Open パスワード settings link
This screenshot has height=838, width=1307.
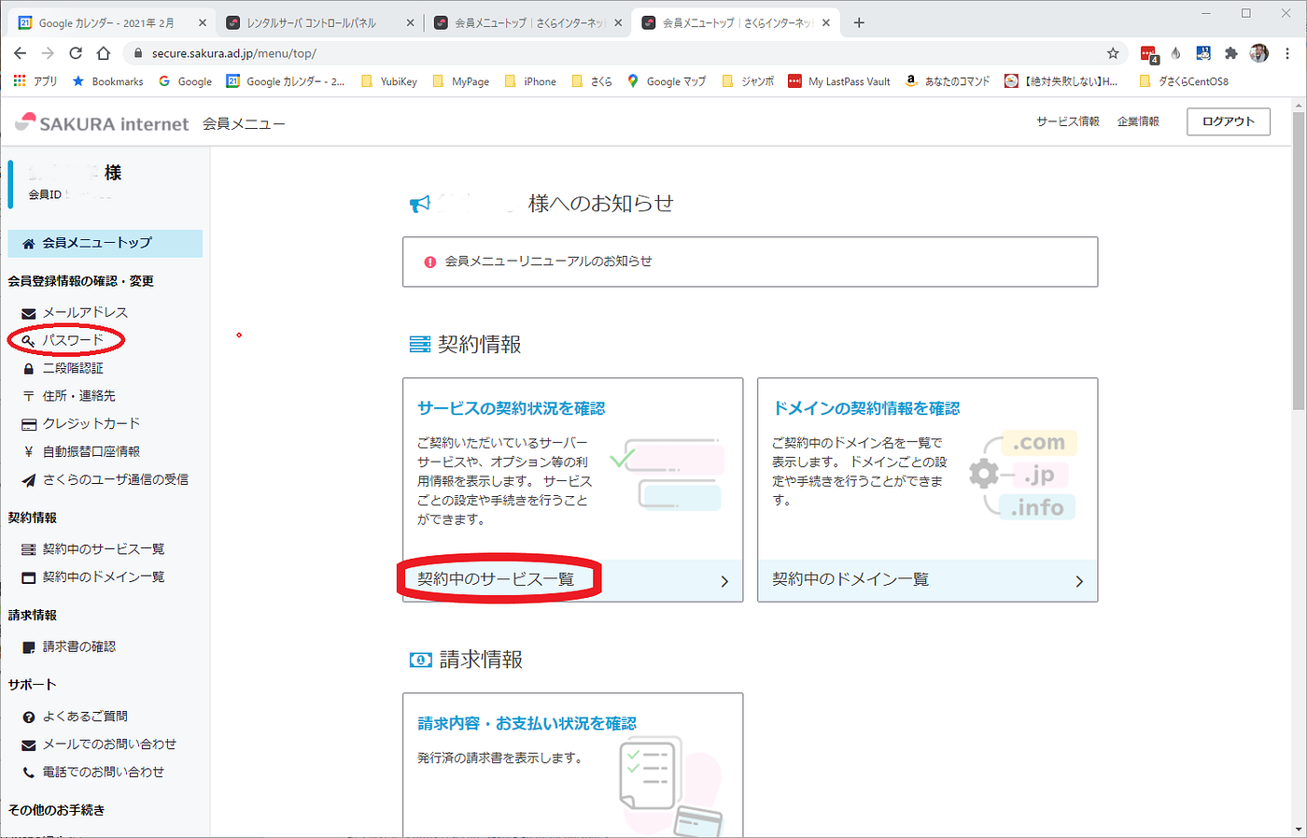pyautogui.click(x=73, y=340)
